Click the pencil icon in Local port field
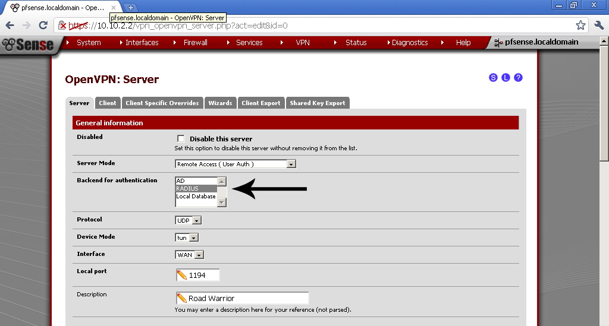The height and width of the screenshot is (326, 609). coord(182,275)
